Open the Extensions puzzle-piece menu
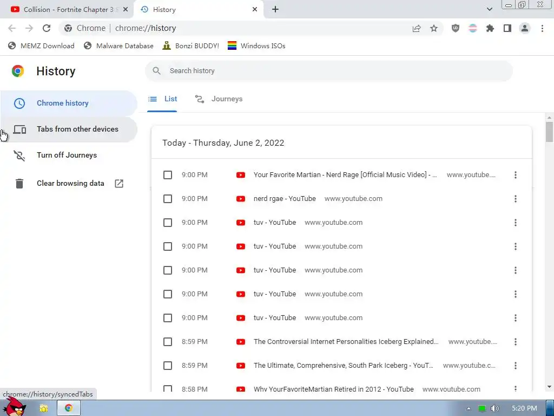This screenshot has height=416, width=554. tap(490, 28)
